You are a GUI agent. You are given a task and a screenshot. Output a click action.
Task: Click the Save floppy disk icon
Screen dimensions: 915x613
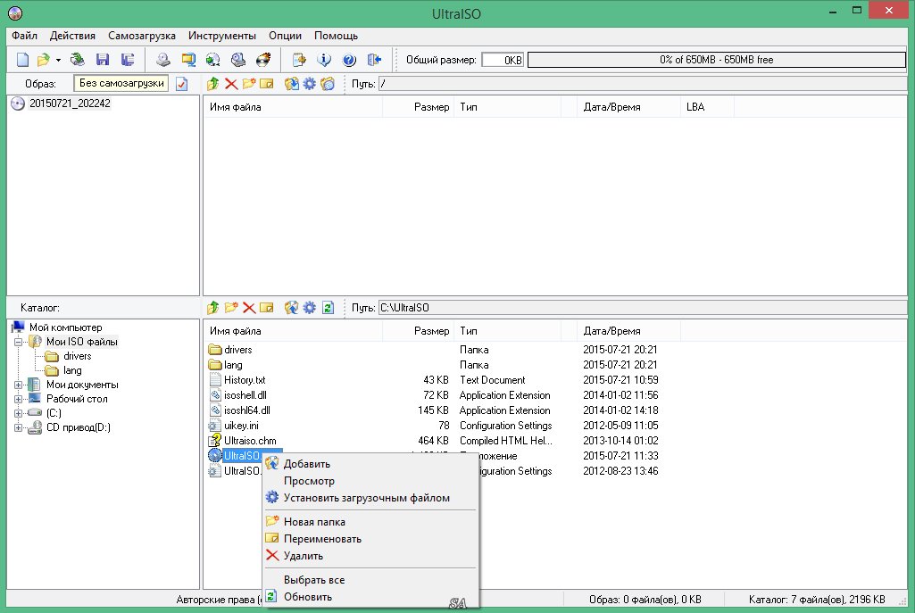pyautogui.click(x=103, y=60)
